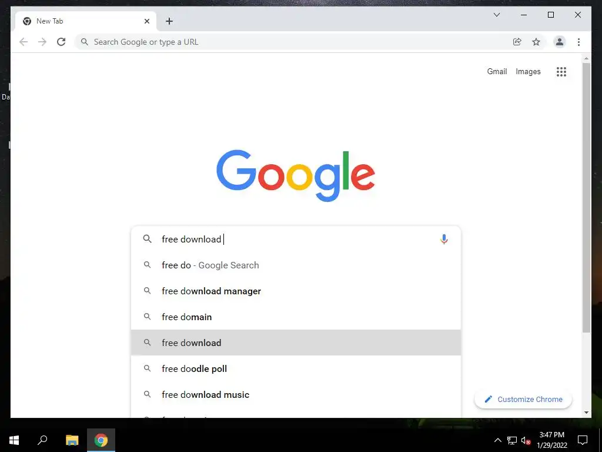Click the page's vertical scrollbar
Image resolution: width=602 pixels, height=452 pixels.
(586, 198)
